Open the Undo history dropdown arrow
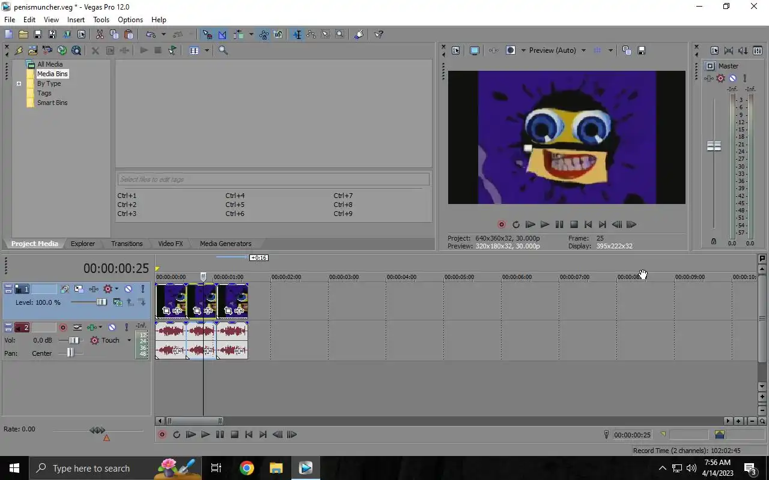Viewport: 769px width, 480px height. [163, 34]
